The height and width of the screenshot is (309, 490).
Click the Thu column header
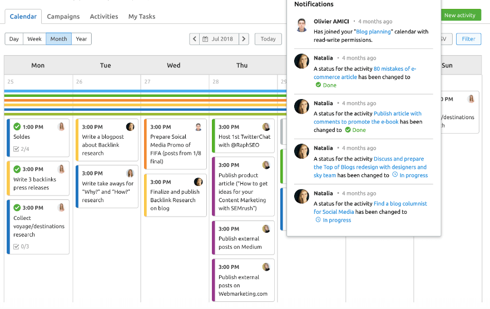click(x=242, y=65)
